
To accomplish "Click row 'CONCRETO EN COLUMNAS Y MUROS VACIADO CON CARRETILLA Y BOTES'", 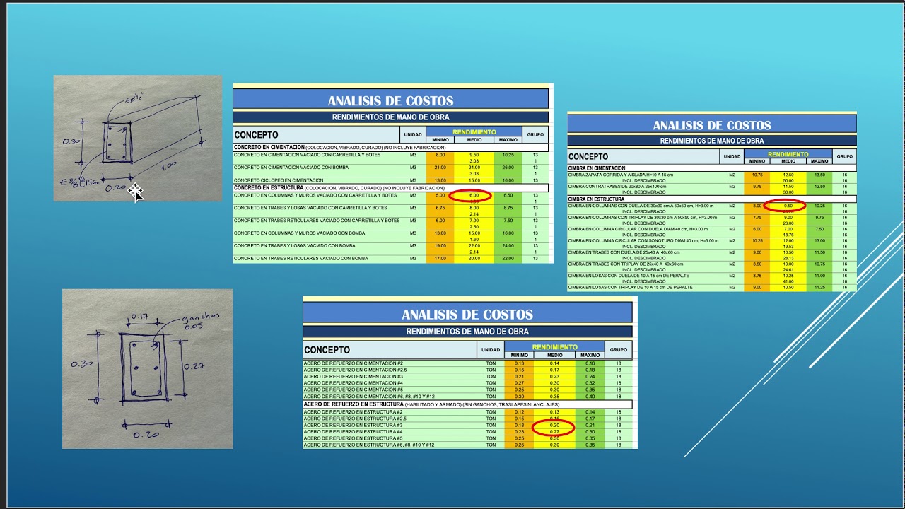I will (x=391, y=195).
